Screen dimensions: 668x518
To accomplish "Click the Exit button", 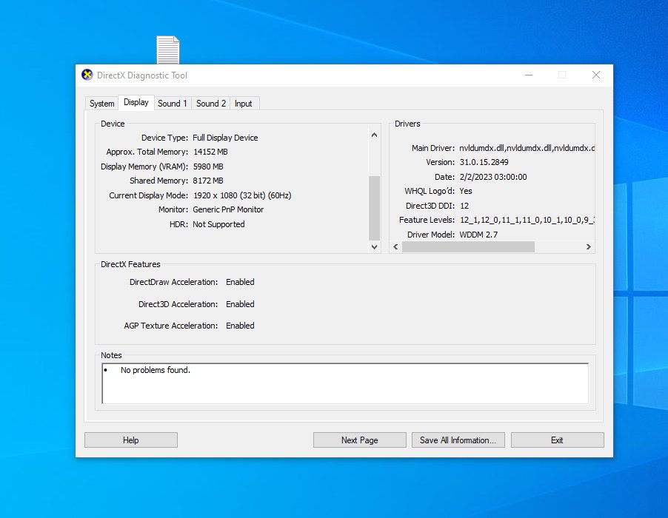I will pyautogui.click(x=557, y=440).
